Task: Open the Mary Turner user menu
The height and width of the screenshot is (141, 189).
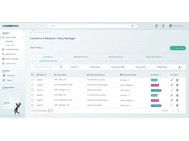Action: 179,26
